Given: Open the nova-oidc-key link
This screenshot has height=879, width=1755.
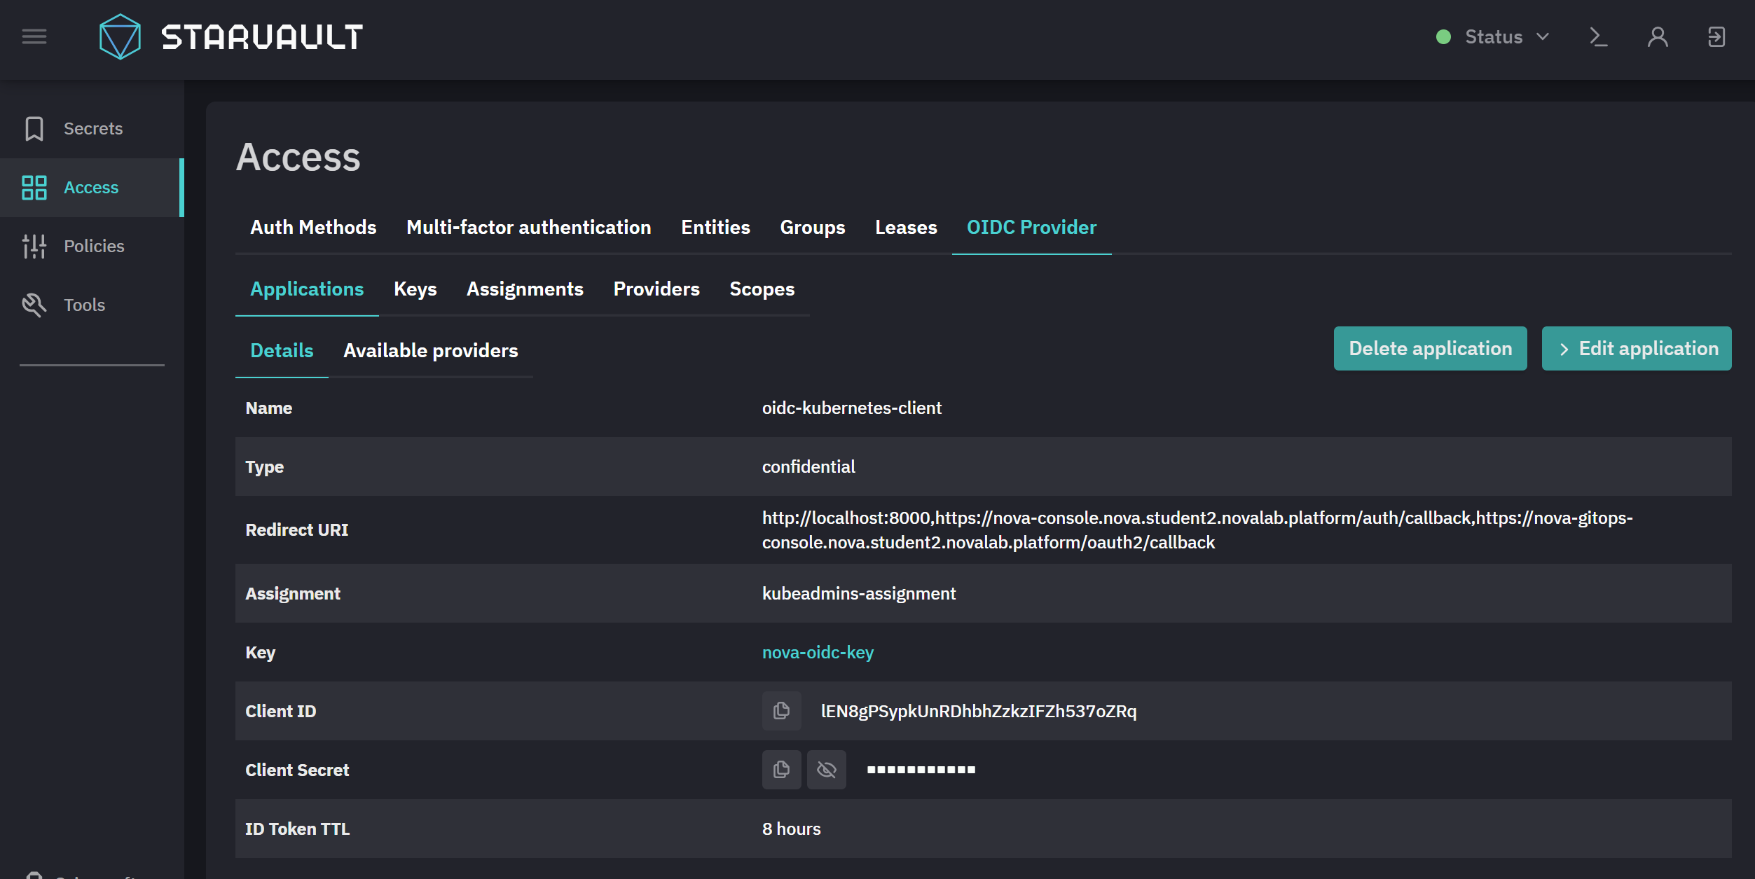Looking at the screenshot, I should (x=818, y=653).
